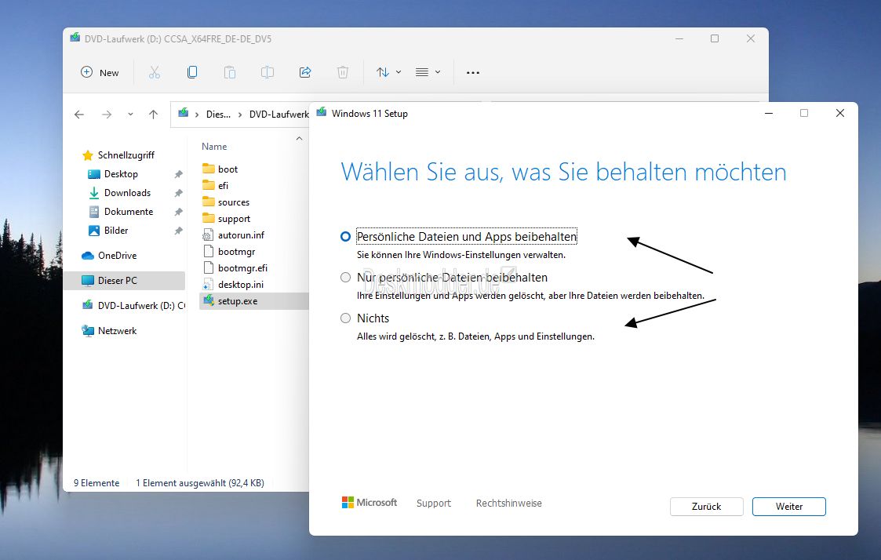Image resolution: width=881 pixels, height=560 pixels.
Task: Click the Copy icon in Explorer toolbar
Action: [x=192, y=72]
